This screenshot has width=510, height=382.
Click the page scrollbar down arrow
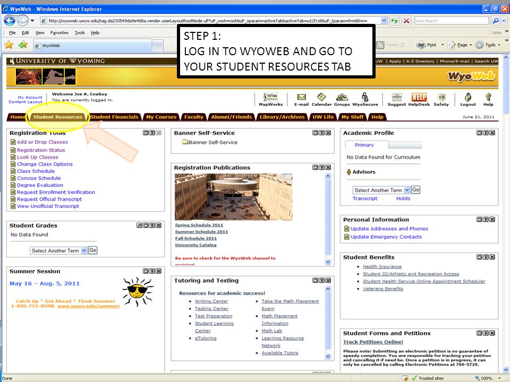point(506,370)
